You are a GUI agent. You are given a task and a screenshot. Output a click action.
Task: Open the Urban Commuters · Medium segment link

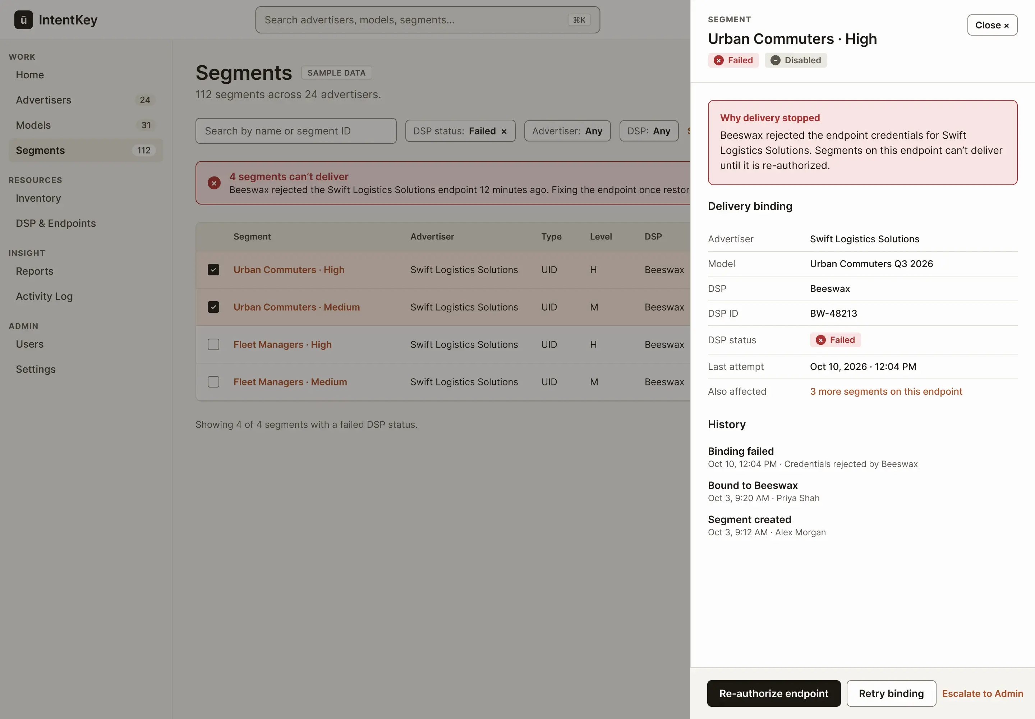tap(296, 307)
